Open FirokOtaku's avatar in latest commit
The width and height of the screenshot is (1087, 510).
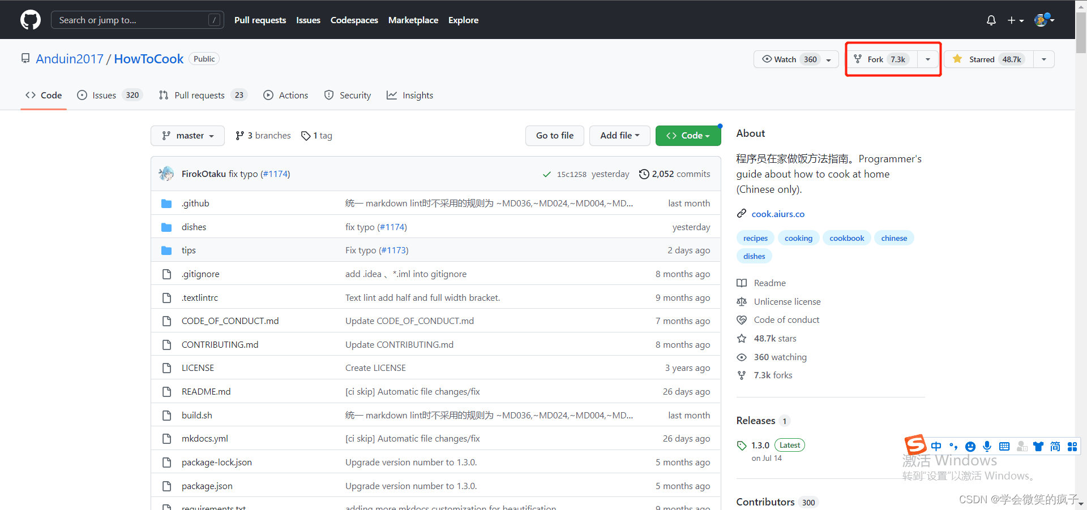[x=166, y=174]
